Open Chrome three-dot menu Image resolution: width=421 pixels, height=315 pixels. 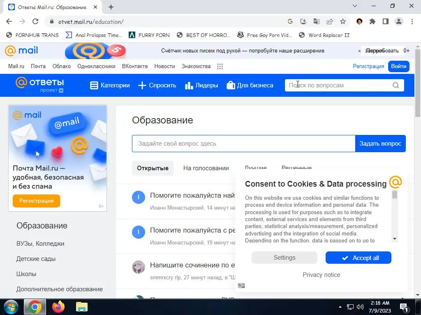click(x=412, y=21)
